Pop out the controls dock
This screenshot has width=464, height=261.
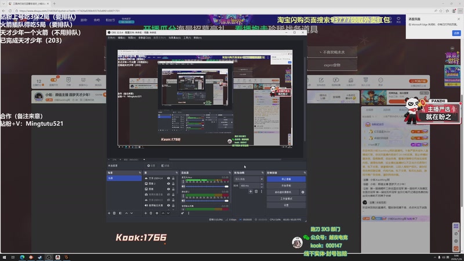click(x=304, y=173)
